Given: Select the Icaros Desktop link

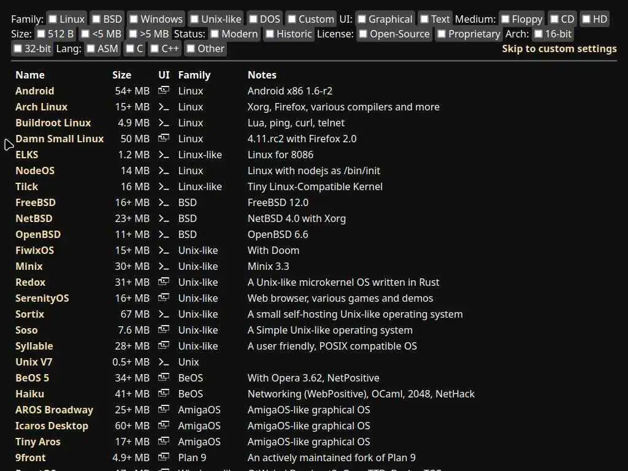Looking at the screenshot, I should pos(52,426).
